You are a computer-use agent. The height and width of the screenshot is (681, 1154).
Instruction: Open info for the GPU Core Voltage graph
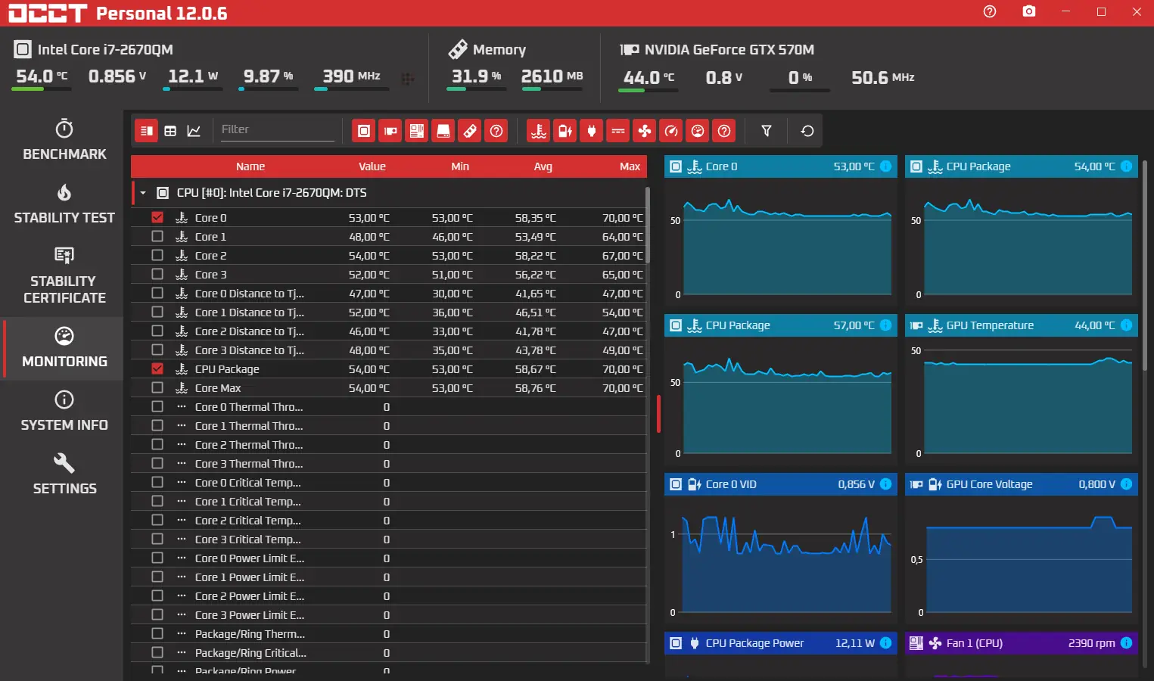click(x=1126, y=484)
